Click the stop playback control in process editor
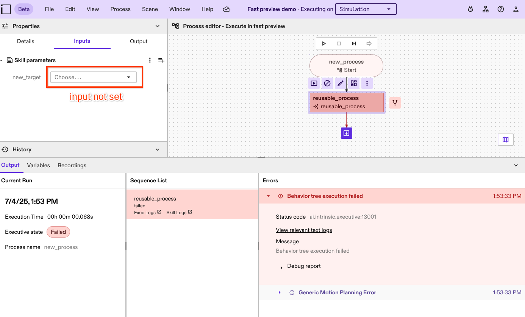The height and width of the screenshot is (317, 525). (x=338, y=43)
